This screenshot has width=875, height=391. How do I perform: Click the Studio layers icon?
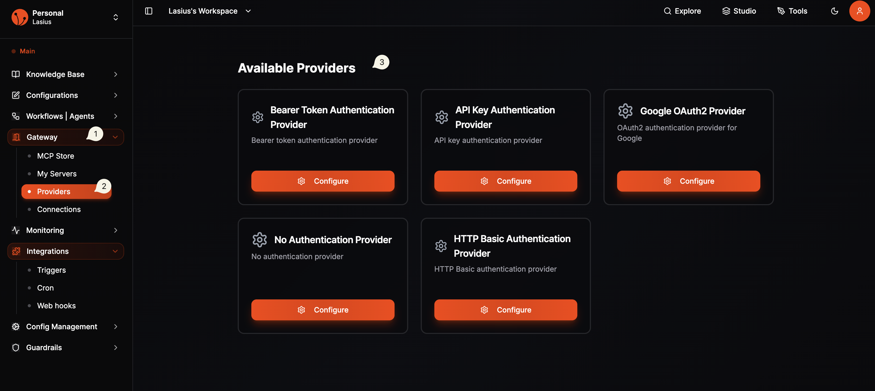(x=726, y=11)
